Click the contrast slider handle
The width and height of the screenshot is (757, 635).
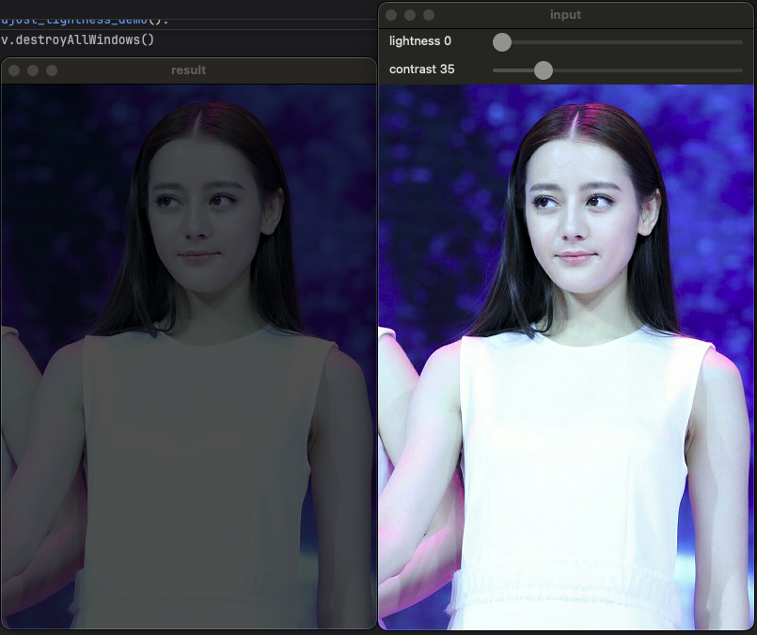point(543,70)
